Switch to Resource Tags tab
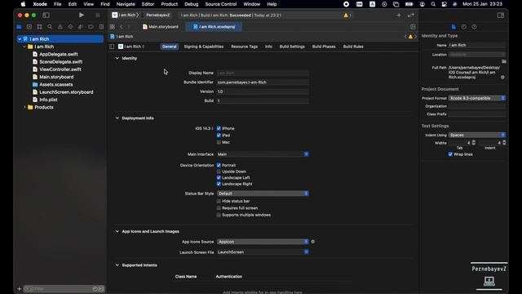Viewport: 522px width, 294px height. (x=245, y=47)
